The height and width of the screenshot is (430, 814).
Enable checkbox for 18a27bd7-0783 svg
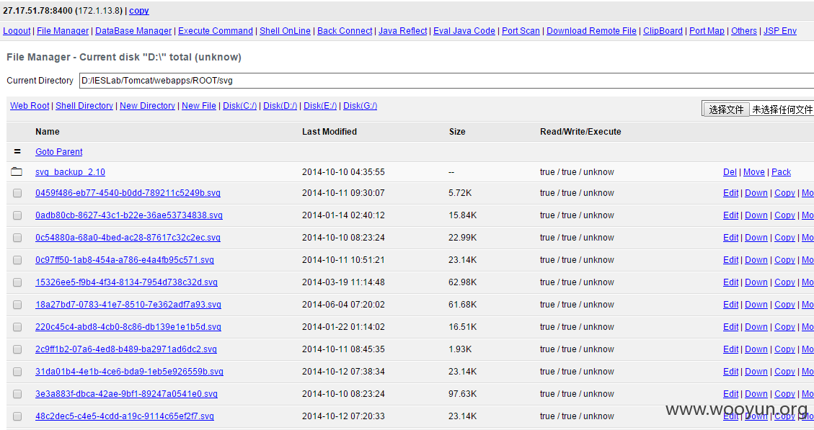pyautogui.click(x=17, y=305)
